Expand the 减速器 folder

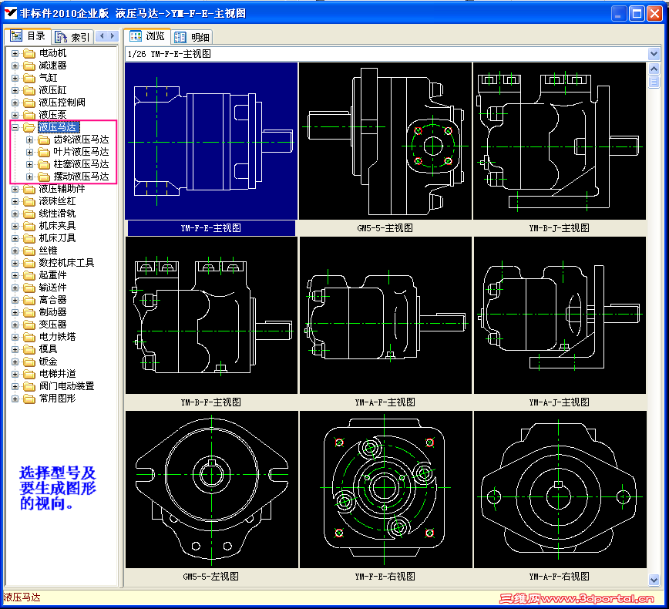click(15, 66)
